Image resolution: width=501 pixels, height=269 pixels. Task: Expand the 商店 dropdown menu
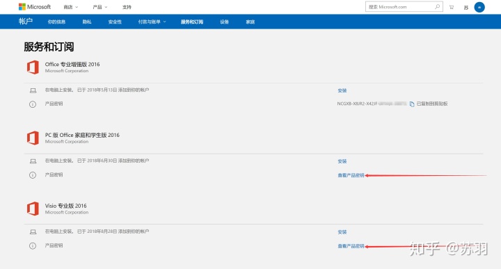coord(70,7)
